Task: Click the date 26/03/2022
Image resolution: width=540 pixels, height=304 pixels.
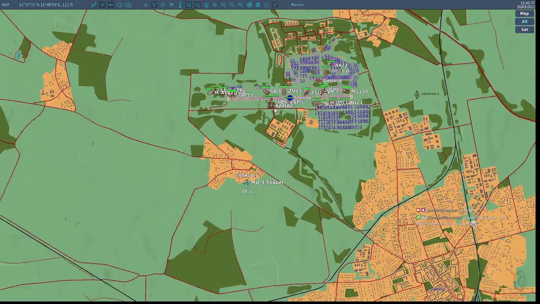Action: pos(526,7)
